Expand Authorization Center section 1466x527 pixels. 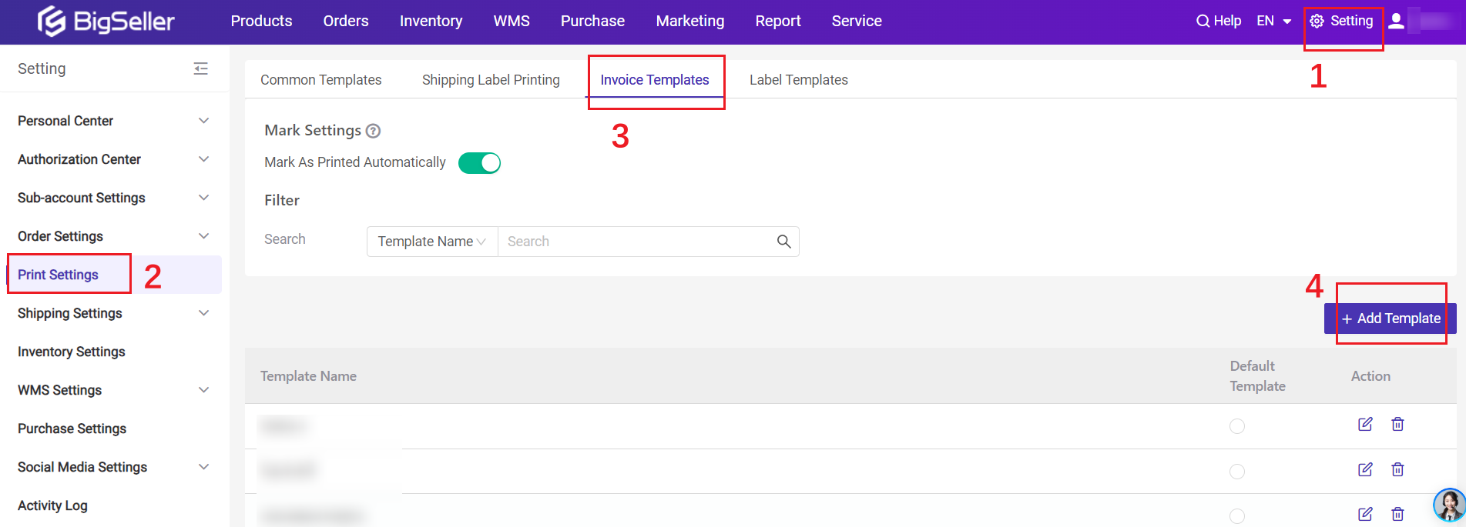click(x=114, y=159)
